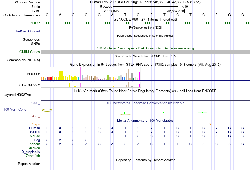Viewport: 250px width, 170px height.
Task: Open the LNROP gene label
Action: point(34,23)
